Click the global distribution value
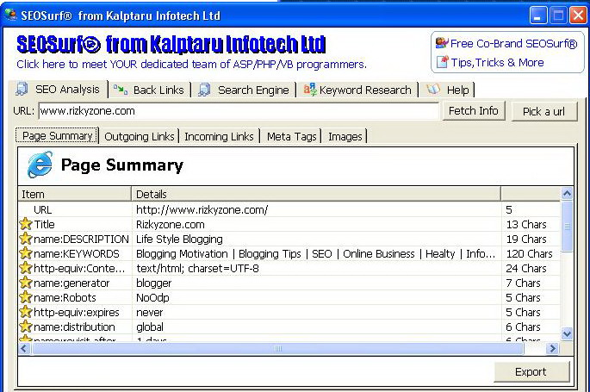 tap(150, 327)
